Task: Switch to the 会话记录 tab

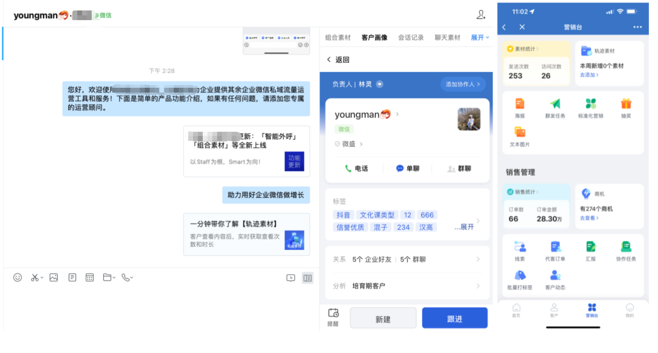Action: click(x=411, y=37)
